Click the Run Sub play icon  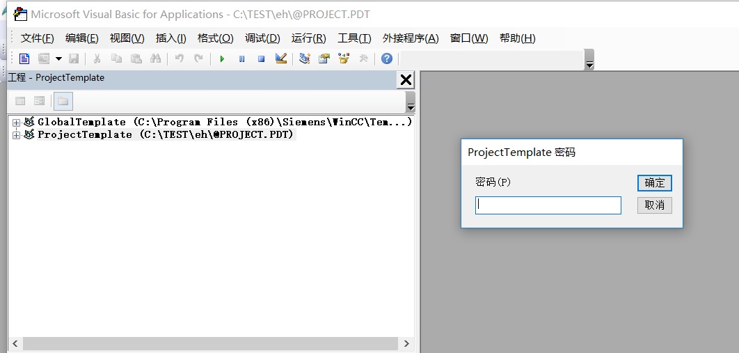coord(222,59)
